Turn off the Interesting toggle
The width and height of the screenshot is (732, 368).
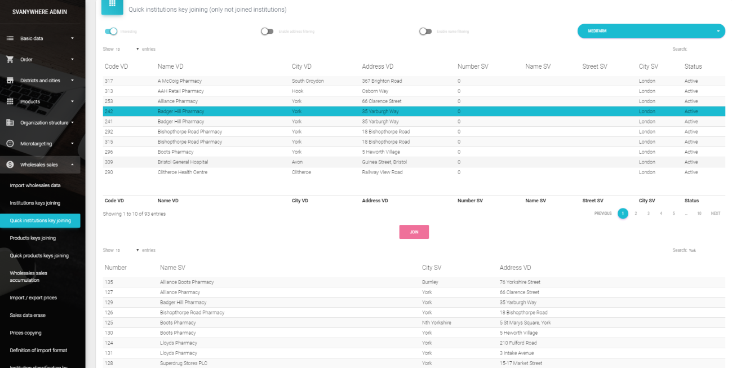tap(111, 32)
